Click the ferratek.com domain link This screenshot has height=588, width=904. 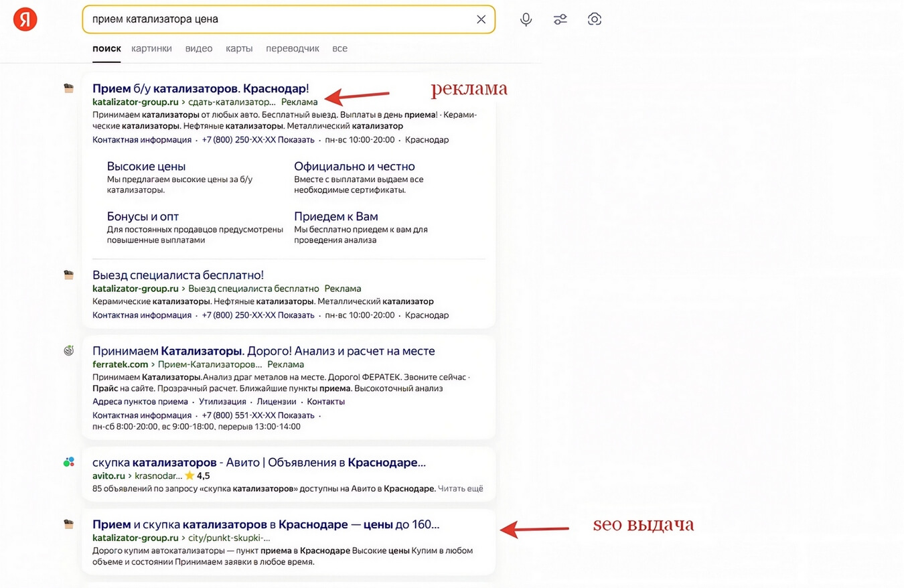pyautogui.click(x=120, y=364)
